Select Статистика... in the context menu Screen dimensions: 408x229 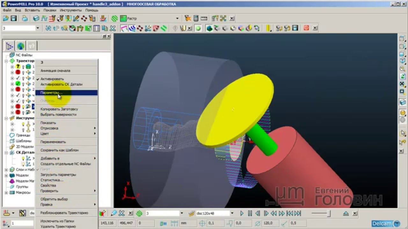coord(52,180)
